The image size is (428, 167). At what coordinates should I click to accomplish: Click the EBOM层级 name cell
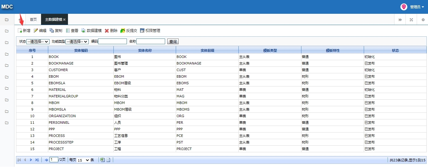click(145, 83)
